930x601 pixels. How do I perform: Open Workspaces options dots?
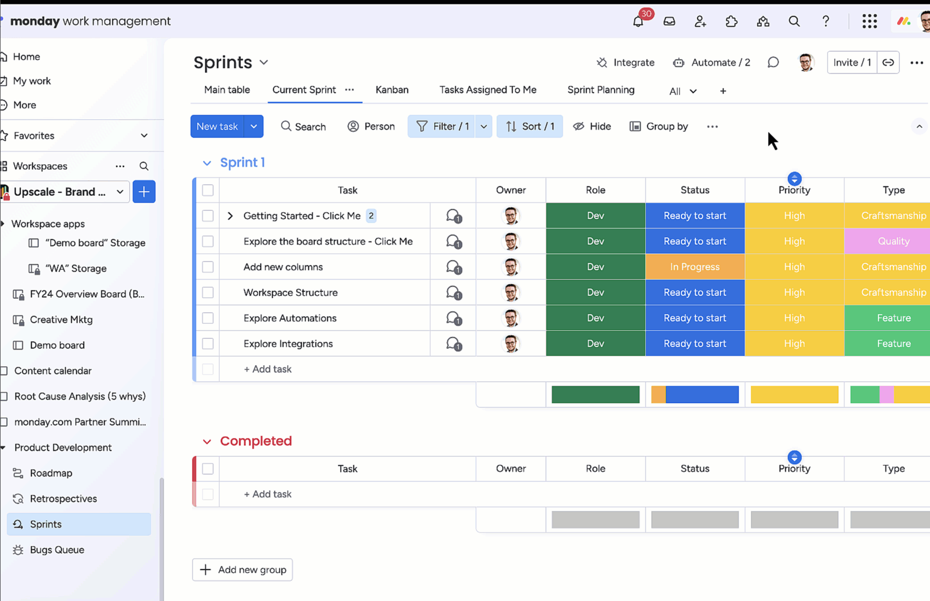point(120,166)
